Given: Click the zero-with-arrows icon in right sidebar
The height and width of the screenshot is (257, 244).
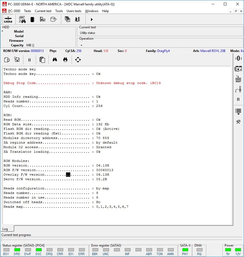Looking at the screenshot, I should 238,58.
